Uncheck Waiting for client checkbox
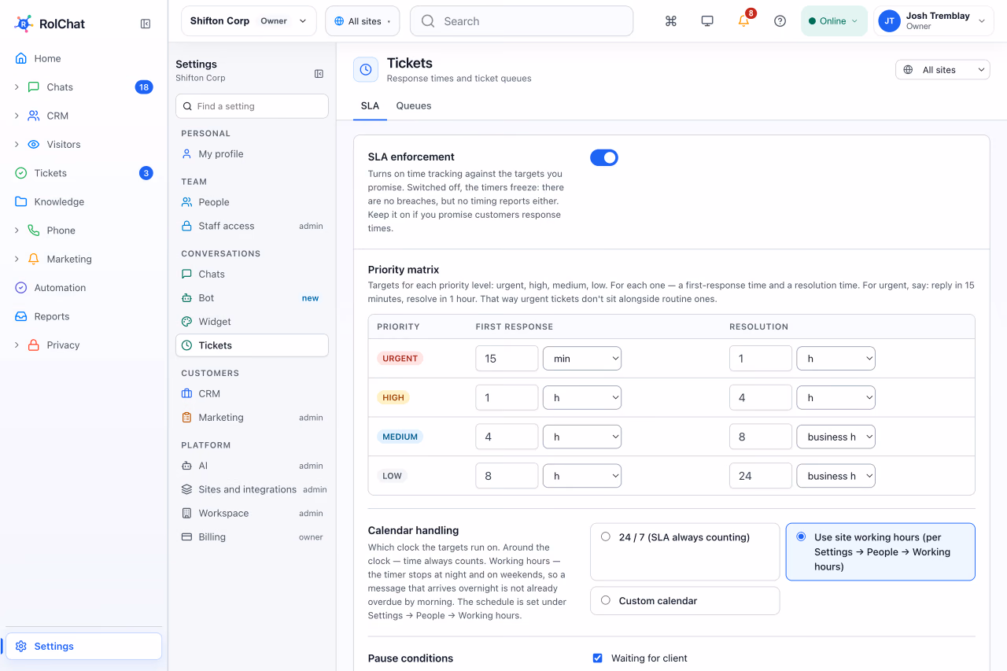The width and height of the screenshot is (1007, 671). click(x=598, y=658)
